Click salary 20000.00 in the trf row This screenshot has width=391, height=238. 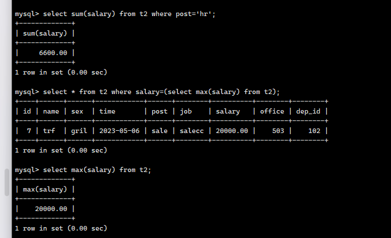pyautogui.click(x=232, y=131)
